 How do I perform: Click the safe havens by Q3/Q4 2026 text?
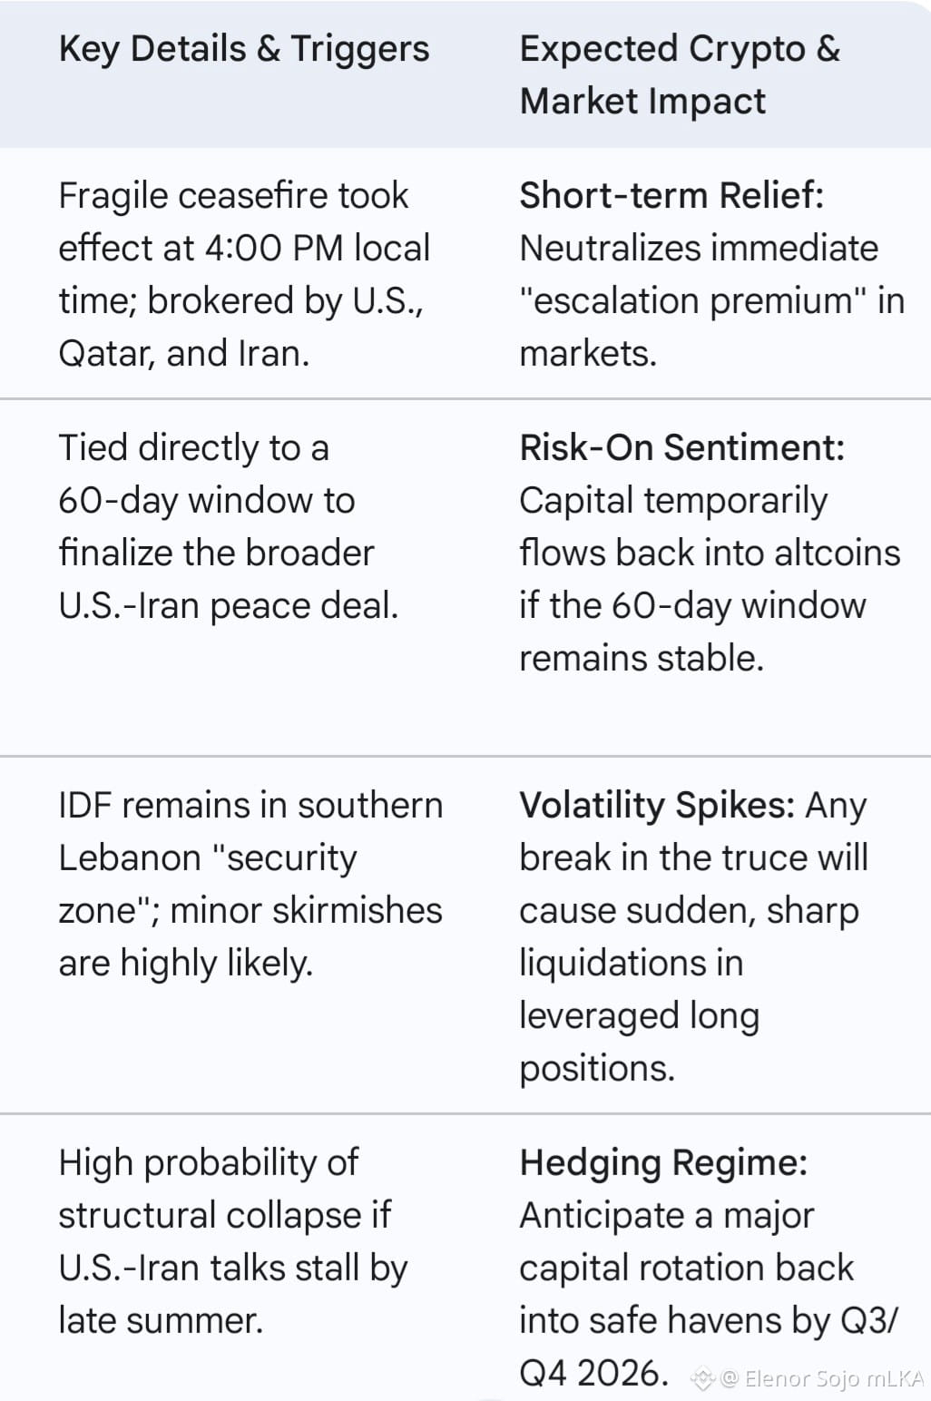[709, 1347]
